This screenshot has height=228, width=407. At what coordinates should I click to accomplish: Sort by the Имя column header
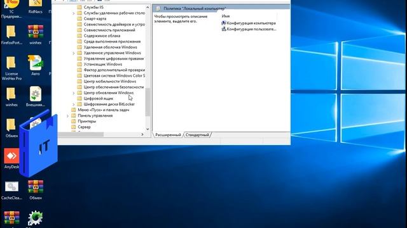[x=226, y=16]
